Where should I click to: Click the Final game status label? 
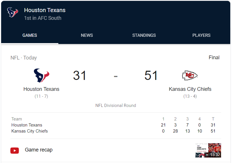(214, 57)
